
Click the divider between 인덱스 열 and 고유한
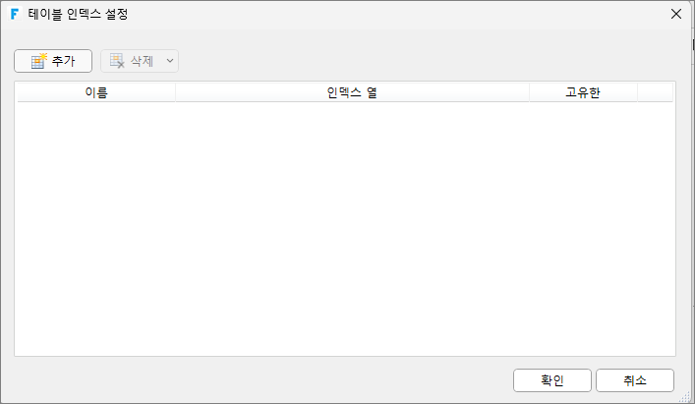point(529,92)
